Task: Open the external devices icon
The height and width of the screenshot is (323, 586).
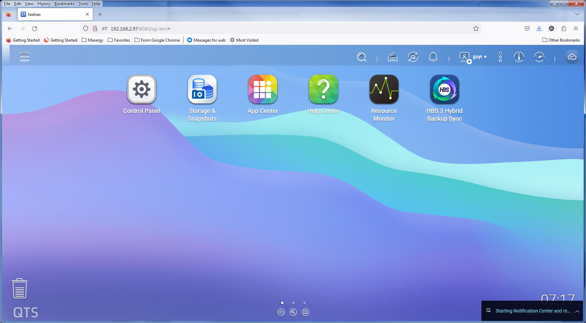Action: pos(413,57)
